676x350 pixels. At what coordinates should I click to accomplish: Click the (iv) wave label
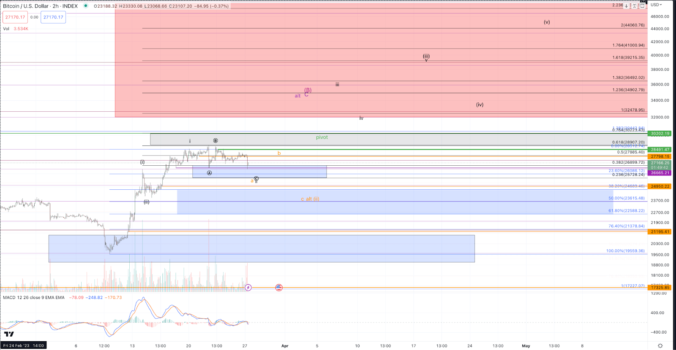480,105
